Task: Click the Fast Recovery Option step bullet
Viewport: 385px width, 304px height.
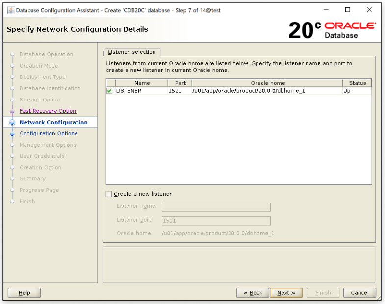Action: (12, 111)
